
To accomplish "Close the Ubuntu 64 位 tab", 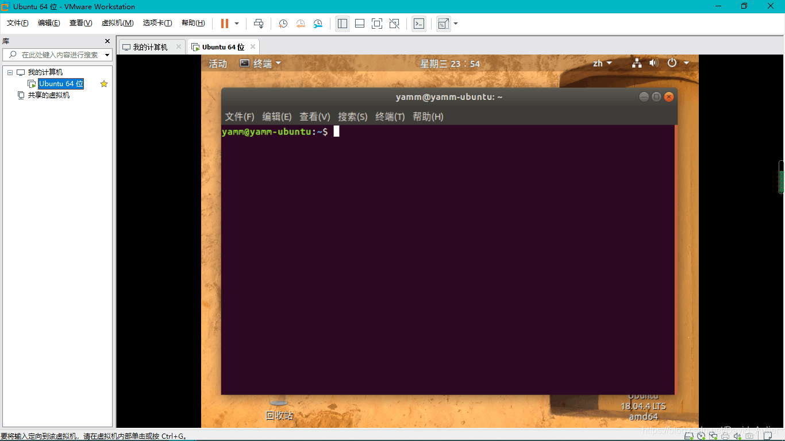I will (x=252, y=47).
